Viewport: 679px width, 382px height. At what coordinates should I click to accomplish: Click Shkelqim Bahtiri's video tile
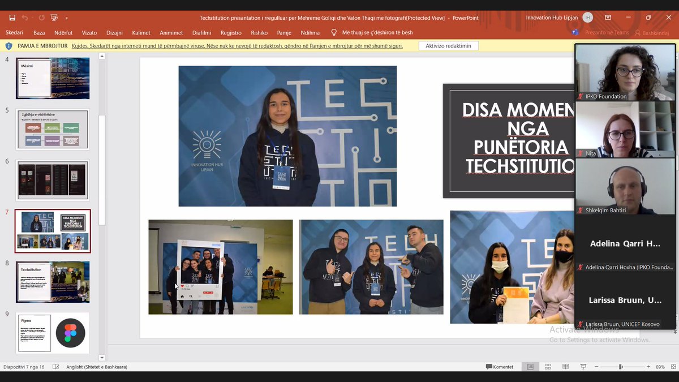click(625, 187)
